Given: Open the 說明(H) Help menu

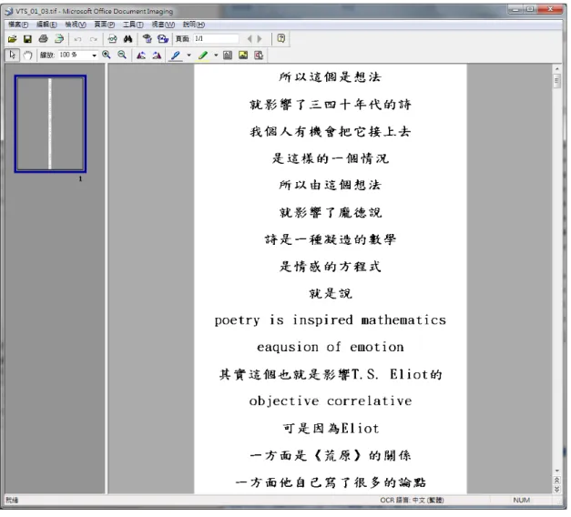Looking at the screenshot, I should (194, 25).
